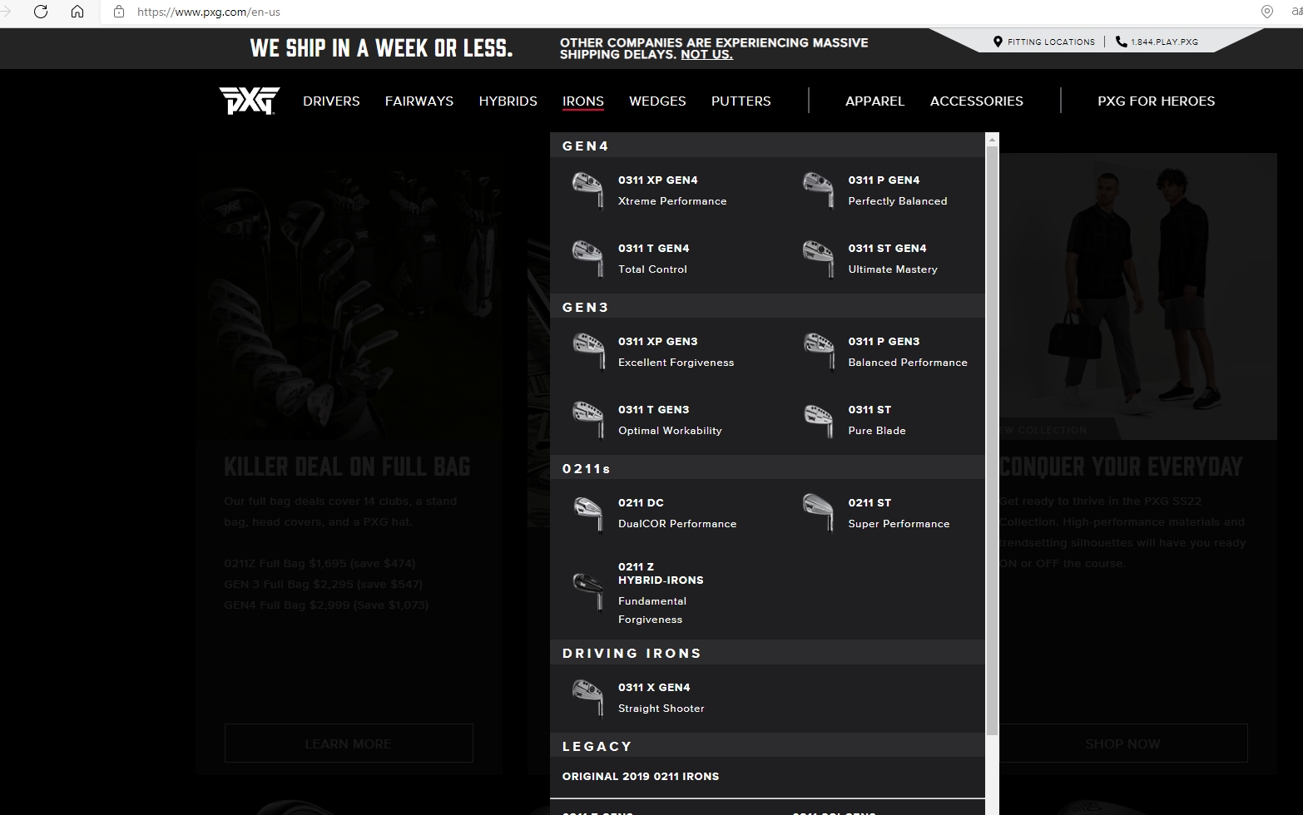Click the Straight Shooter subtitle
Screen dimensions: 1303x815
[x=661, y=709]
